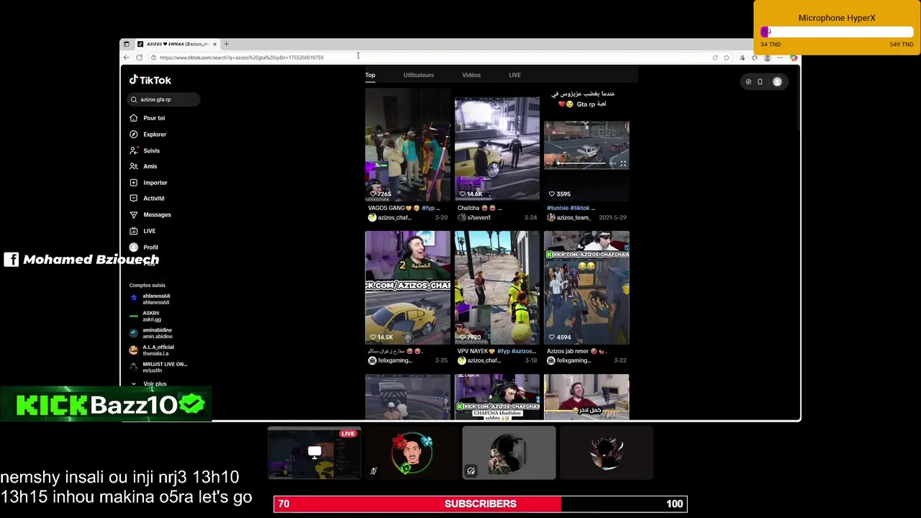This screenshot has width=921, height=518.
Task: Open browser favorites list
Action: [754, 58]
